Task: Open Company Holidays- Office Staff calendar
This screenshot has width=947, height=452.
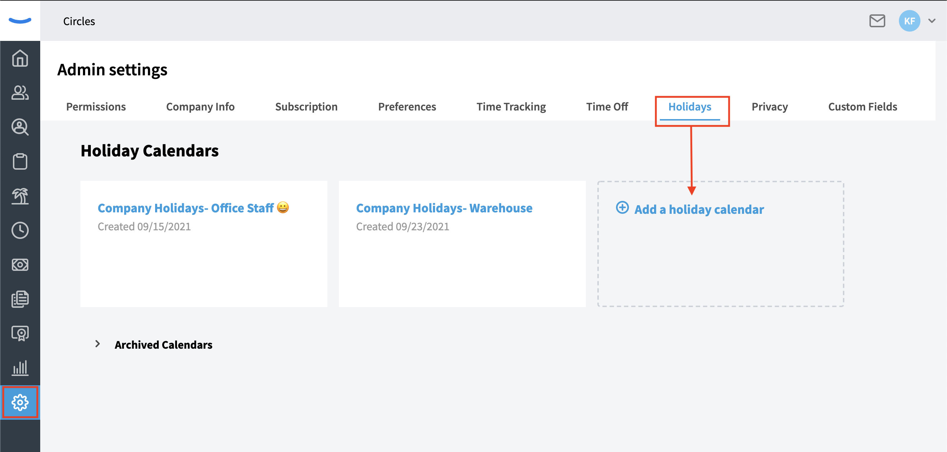Action: click(193, 208)
